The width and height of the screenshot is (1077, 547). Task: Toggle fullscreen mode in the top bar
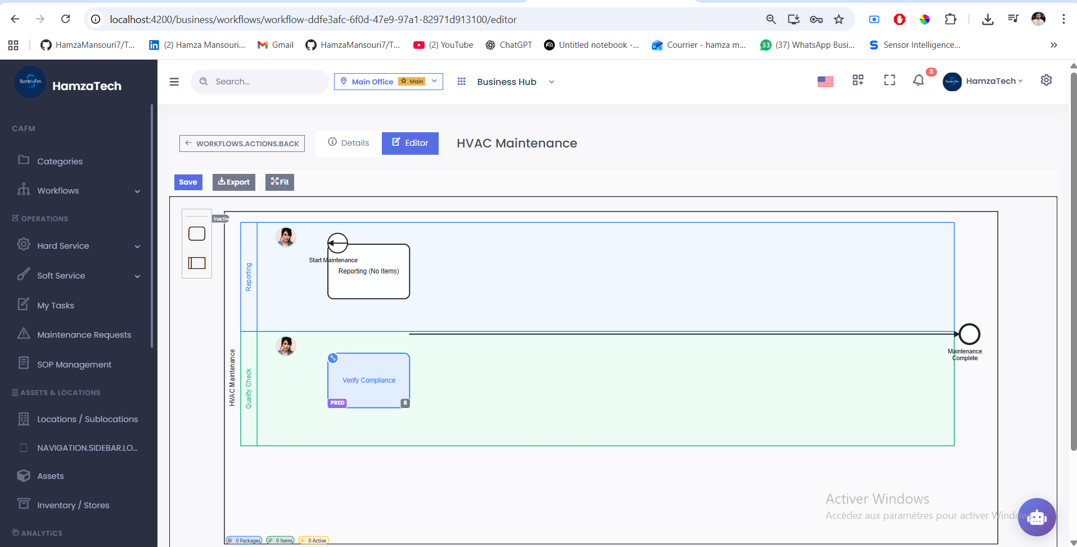coord(889,80)
